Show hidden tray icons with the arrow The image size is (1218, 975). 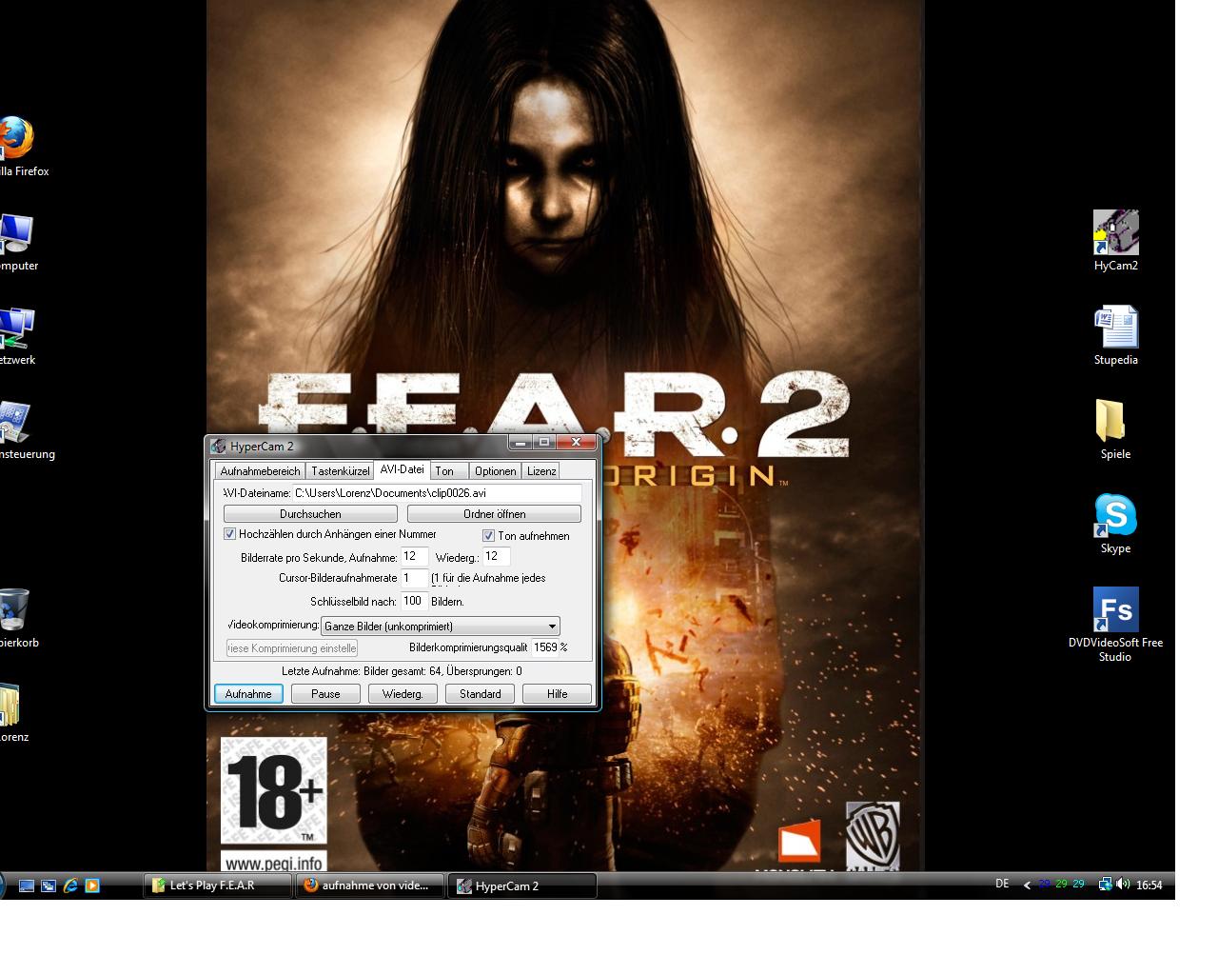point(1027,885)
